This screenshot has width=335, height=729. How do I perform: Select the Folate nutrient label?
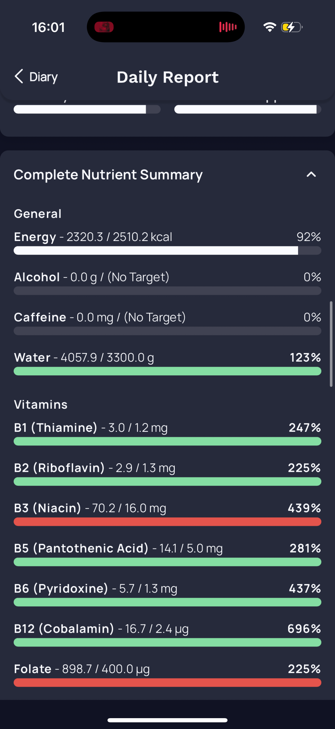33,669
